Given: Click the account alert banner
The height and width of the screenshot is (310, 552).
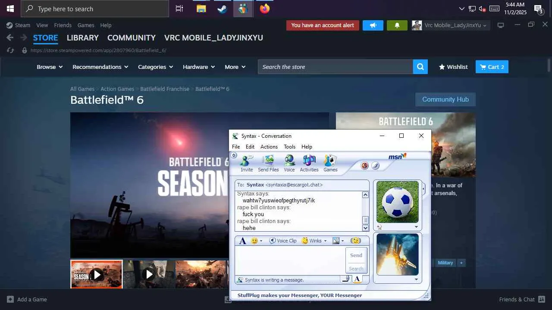Looking at the screenshot, I should pos(323,25).
